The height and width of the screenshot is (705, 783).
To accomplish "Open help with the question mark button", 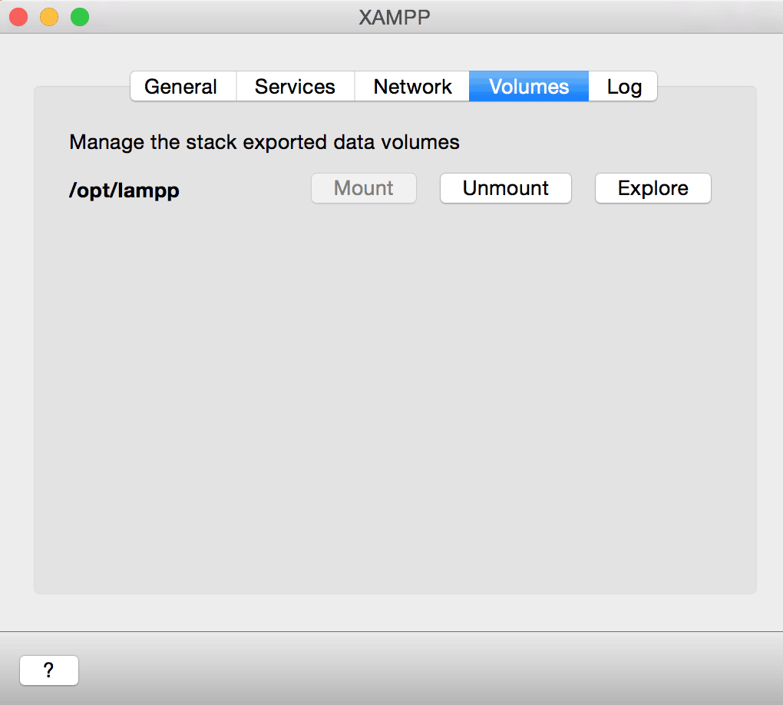I will click(x=49, y=670).
